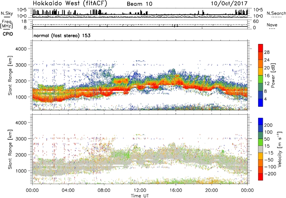Click the "Beam 10" label
The height and width of the screenshot is (198, 286).
pyautogui.click(x=139, y=4)
